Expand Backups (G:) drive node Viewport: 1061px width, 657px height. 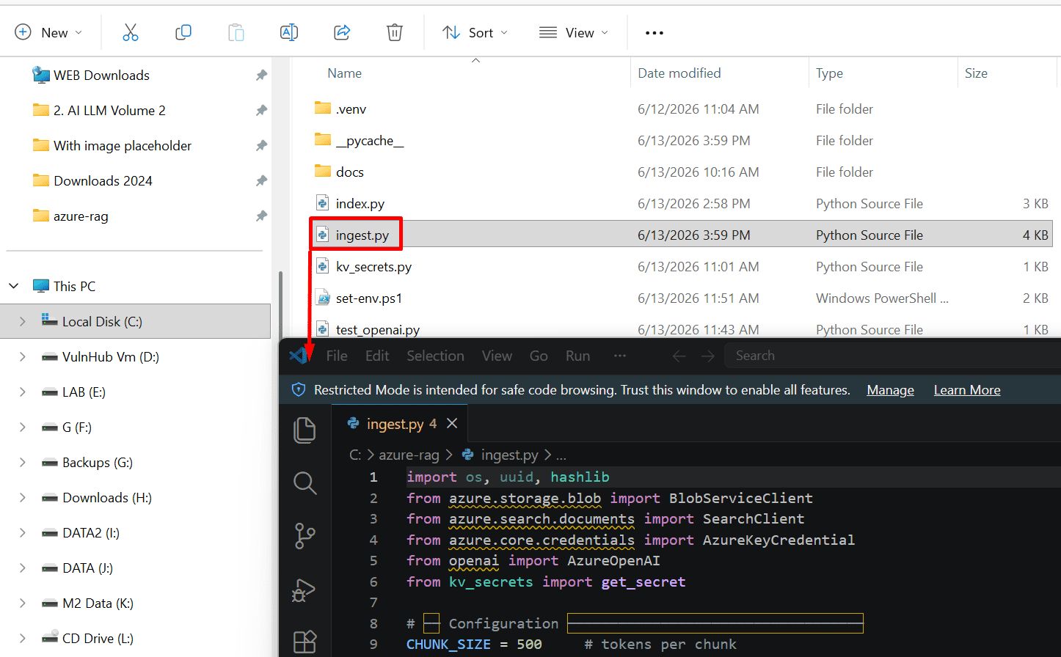[x=23, y=462]
